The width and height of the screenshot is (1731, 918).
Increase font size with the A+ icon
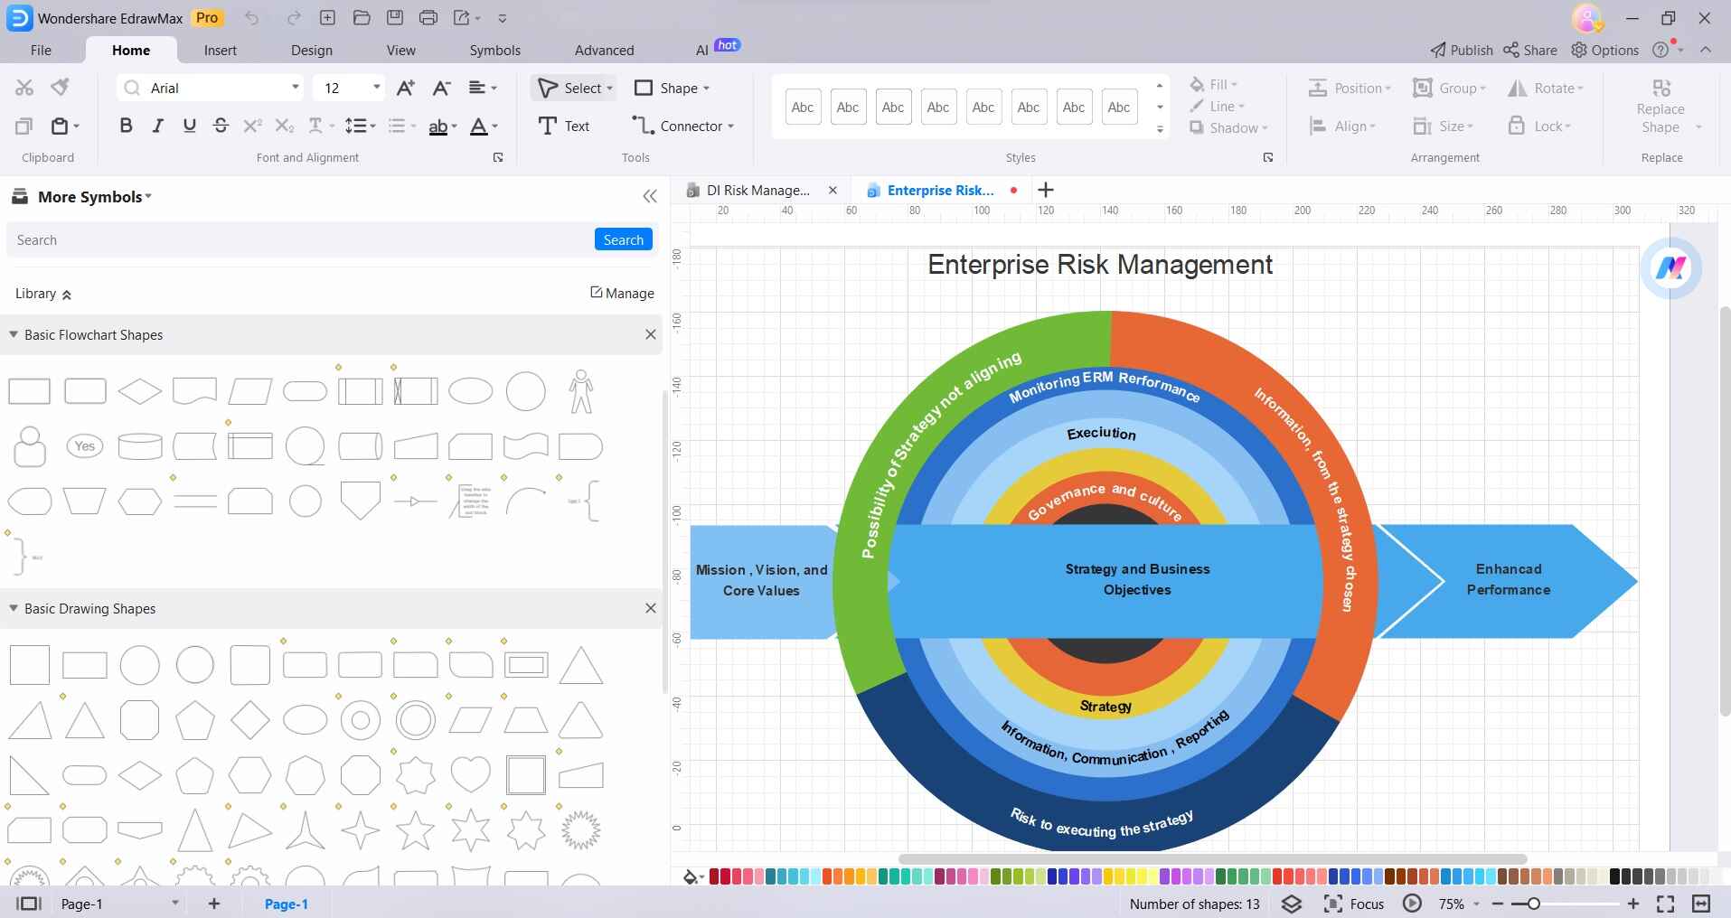[406, 88]
